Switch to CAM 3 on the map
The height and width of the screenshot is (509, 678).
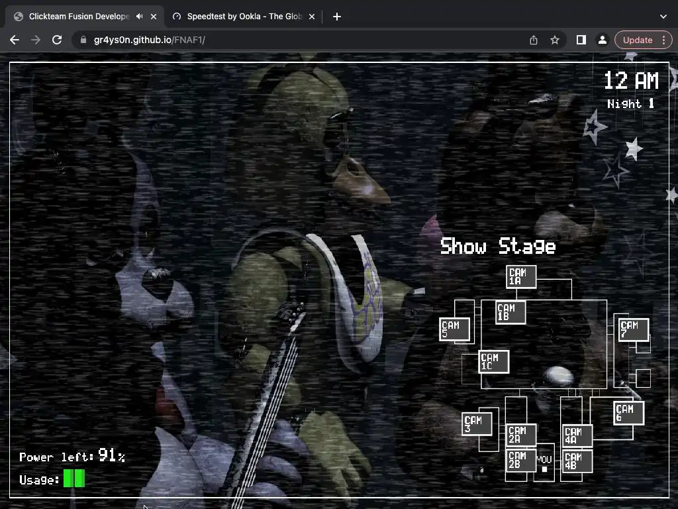point(477,424)
